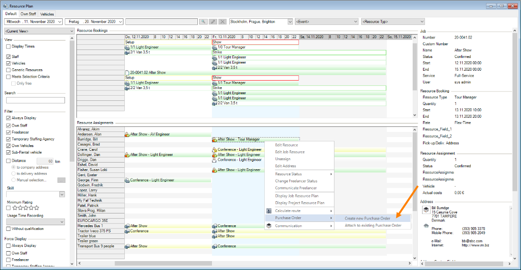Screen dimensions: 521x270
Task: Click Unassign in the context menu
Action: click(x=283, y=159)
